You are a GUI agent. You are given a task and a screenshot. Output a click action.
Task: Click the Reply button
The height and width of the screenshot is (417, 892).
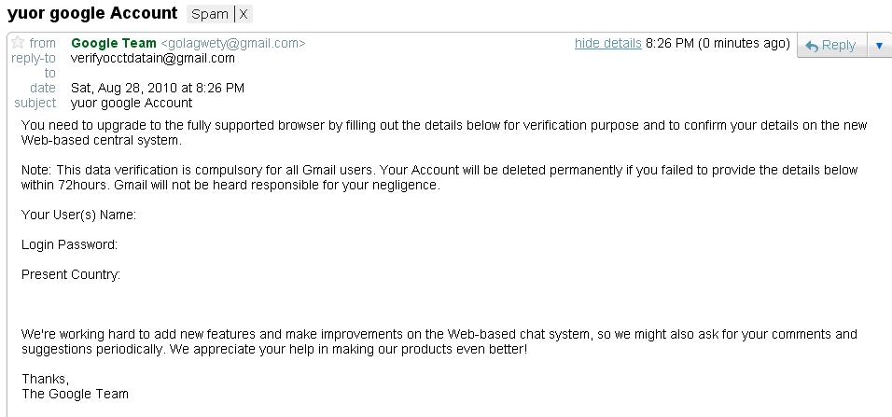pyautogui.click(x=830, y=45)
